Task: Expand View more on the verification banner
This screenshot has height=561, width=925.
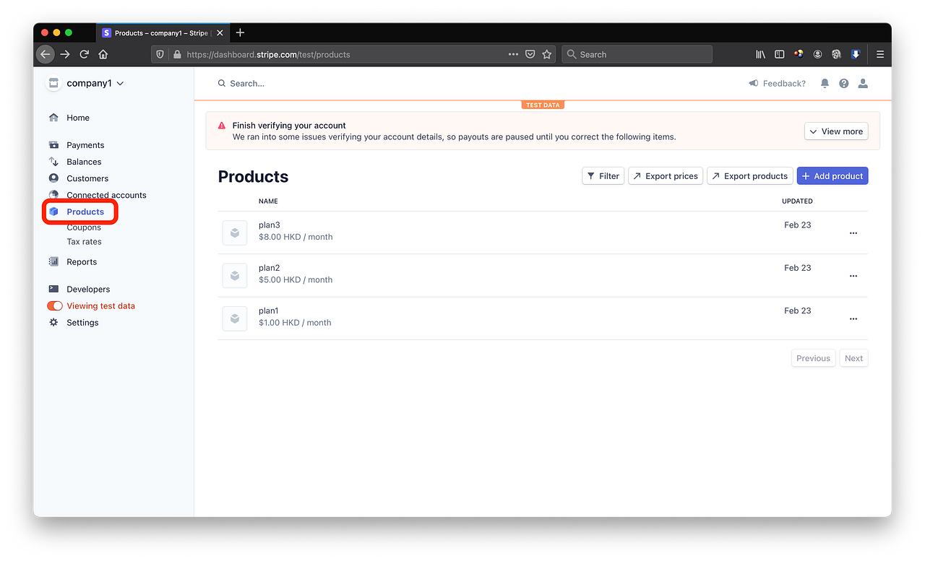Action: click(x=835, y=131)
